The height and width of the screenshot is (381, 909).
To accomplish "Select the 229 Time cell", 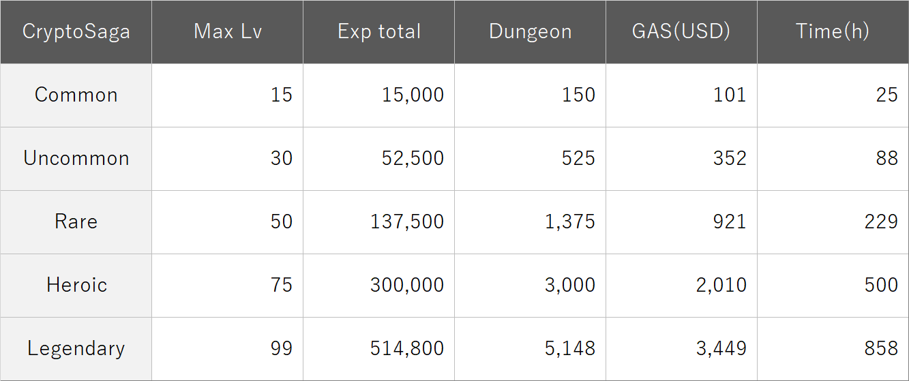I will pos(833,222).
